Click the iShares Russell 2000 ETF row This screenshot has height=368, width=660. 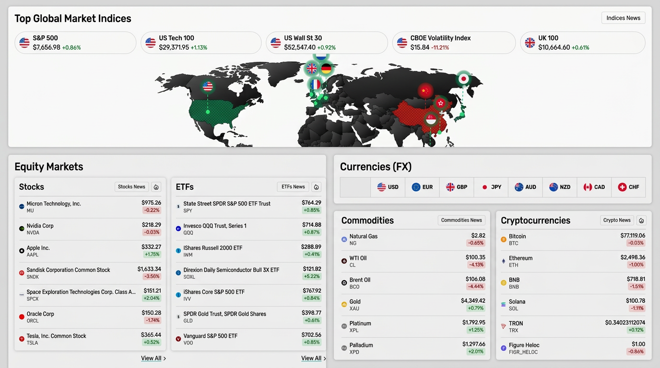tap(248, 251)
